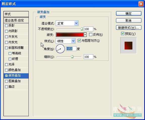Uncheck 与图层对齐(I) align with layer

point(79,41)
